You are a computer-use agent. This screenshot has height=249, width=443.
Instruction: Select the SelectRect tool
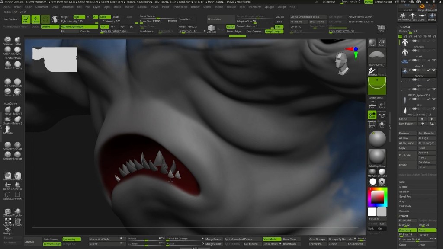click(17, 196)
